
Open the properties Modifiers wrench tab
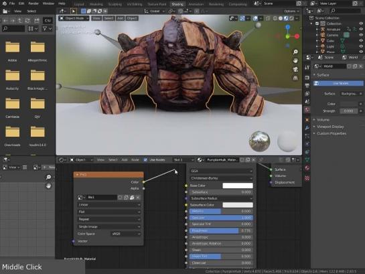[307, 128]
